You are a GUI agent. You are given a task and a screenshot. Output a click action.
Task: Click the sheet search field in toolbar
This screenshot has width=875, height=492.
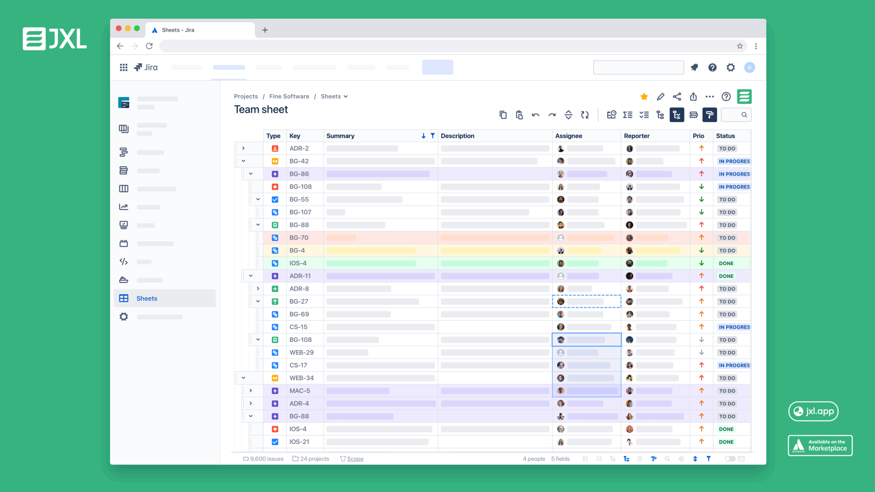tap(736, 115)
